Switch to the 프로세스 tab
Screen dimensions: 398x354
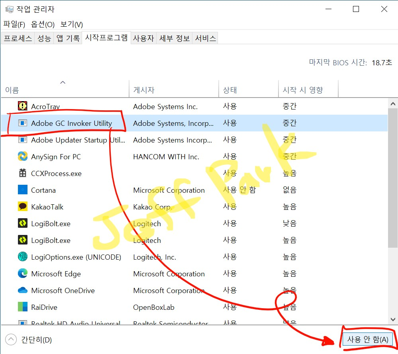(x=18, y=38)
